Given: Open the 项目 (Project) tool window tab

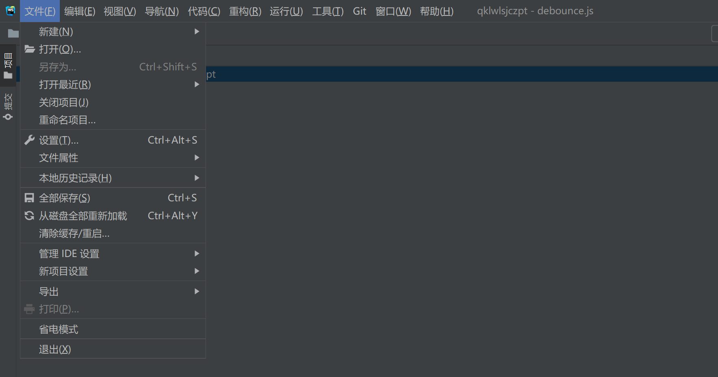Looking at the screenshot, I should point(8,65).
